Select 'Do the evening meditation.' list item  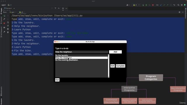[x=81, y=60]
